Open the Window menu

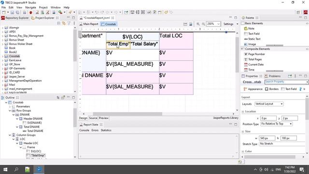(56, 7)
